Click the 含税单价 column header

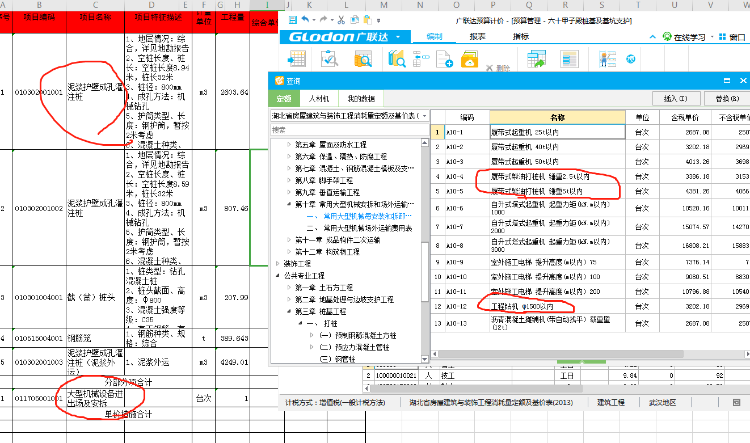685,117
